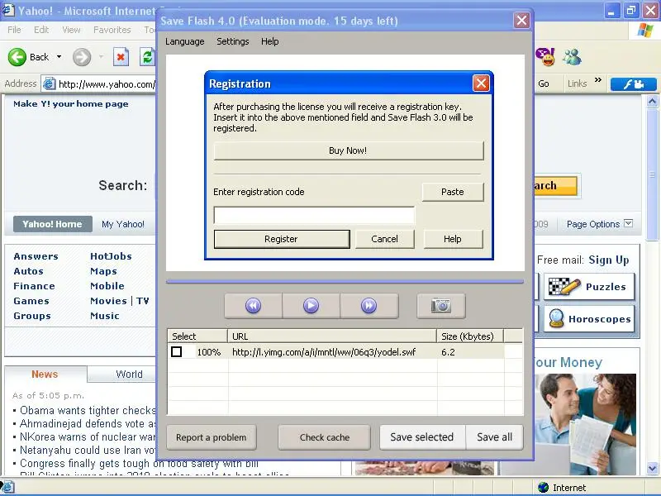This screenshot has width=661, height=496.
Task: Click the Stop icon in Internet Explorer toolbar
Action: 121,57
